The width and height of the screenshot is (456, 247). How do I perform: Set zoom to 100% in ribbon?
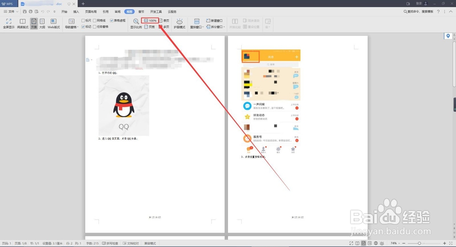click(150, 20)
